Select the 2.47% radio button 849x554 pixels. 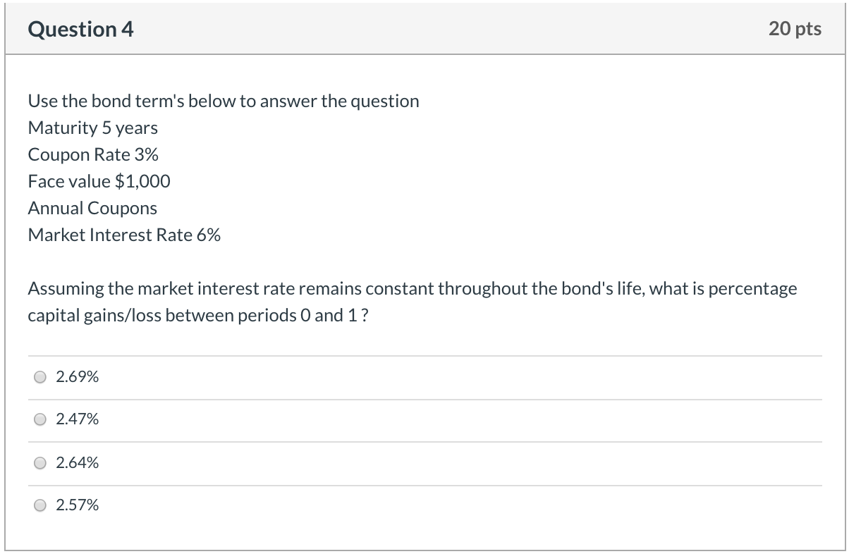40,419
